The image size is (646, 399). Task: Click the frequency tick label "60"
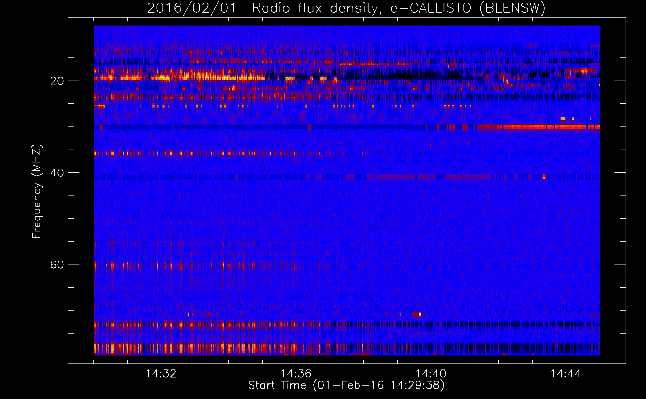click(x=57, y=265)
